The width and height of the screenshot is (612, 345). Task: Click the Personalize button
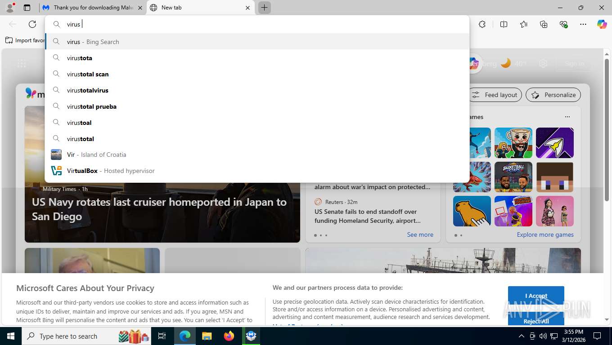click(553, 95)
